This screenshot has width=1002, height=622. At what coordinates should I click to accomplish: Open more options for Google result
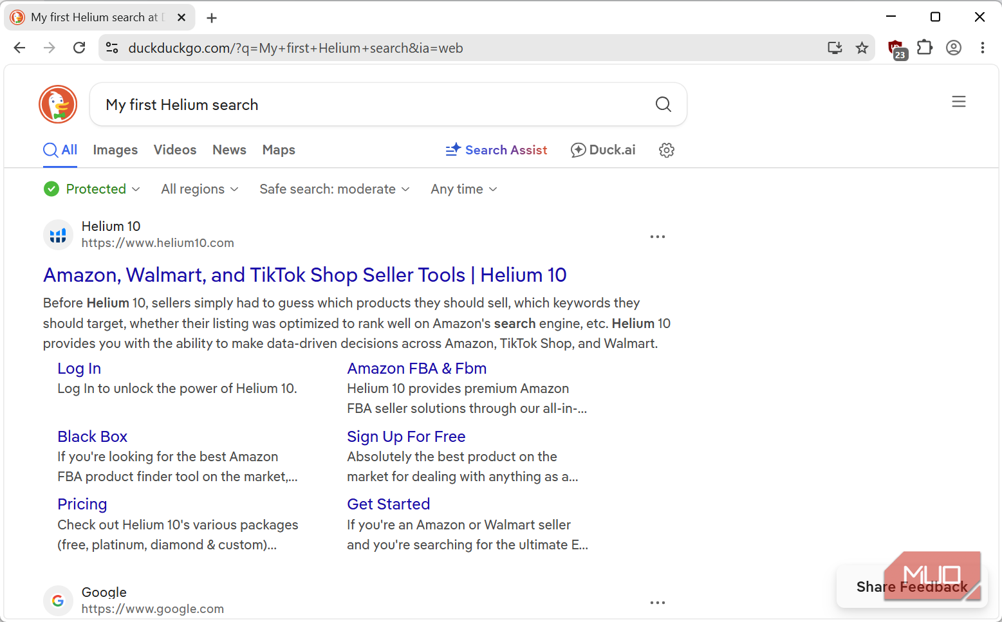click(x=658, y=603)
